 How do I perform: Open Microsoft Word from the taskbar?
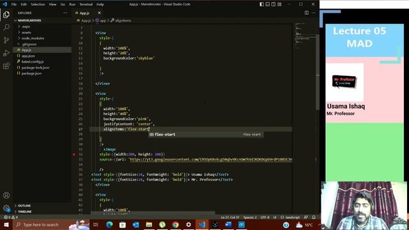(x=228, y=225)
